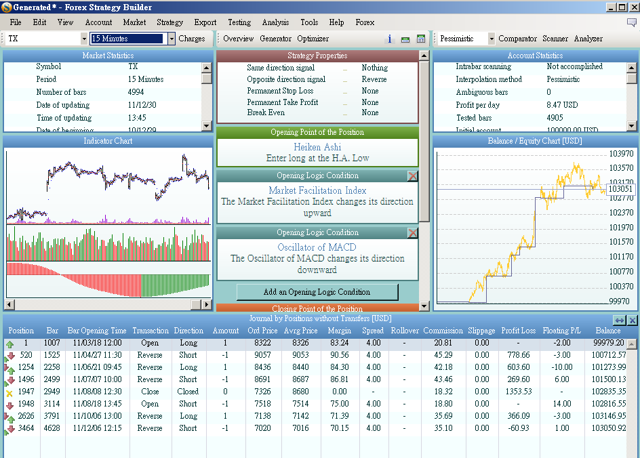This screenshot has height=458, width=640.
Task: Open the Forex menu
Action: (365, 22)
